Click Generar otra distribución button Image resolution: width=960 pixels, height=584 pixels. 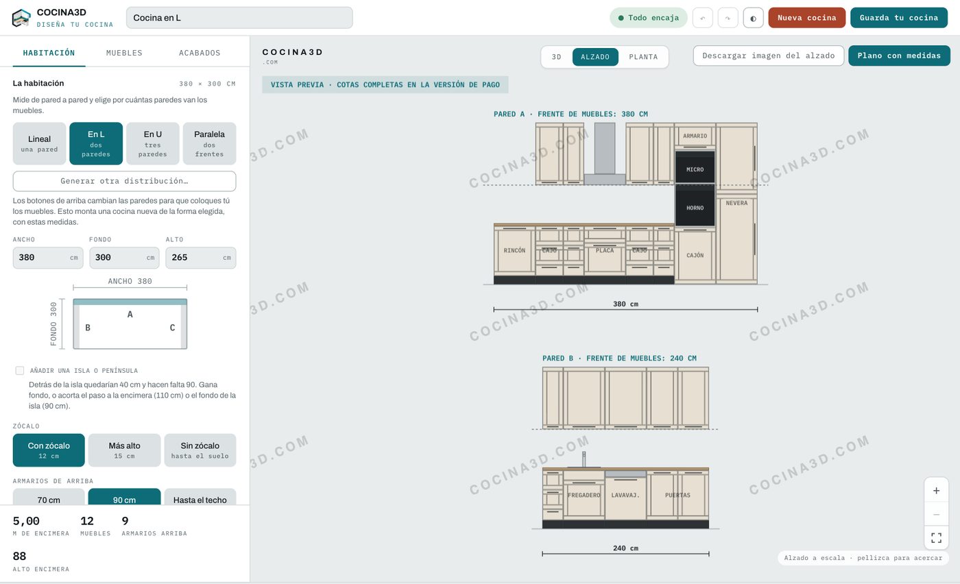[x=124, y=181]
